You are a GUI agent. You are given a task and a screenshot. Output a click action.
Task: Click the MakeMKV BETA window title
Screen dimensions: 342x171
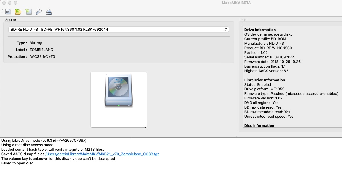point(236,3)
